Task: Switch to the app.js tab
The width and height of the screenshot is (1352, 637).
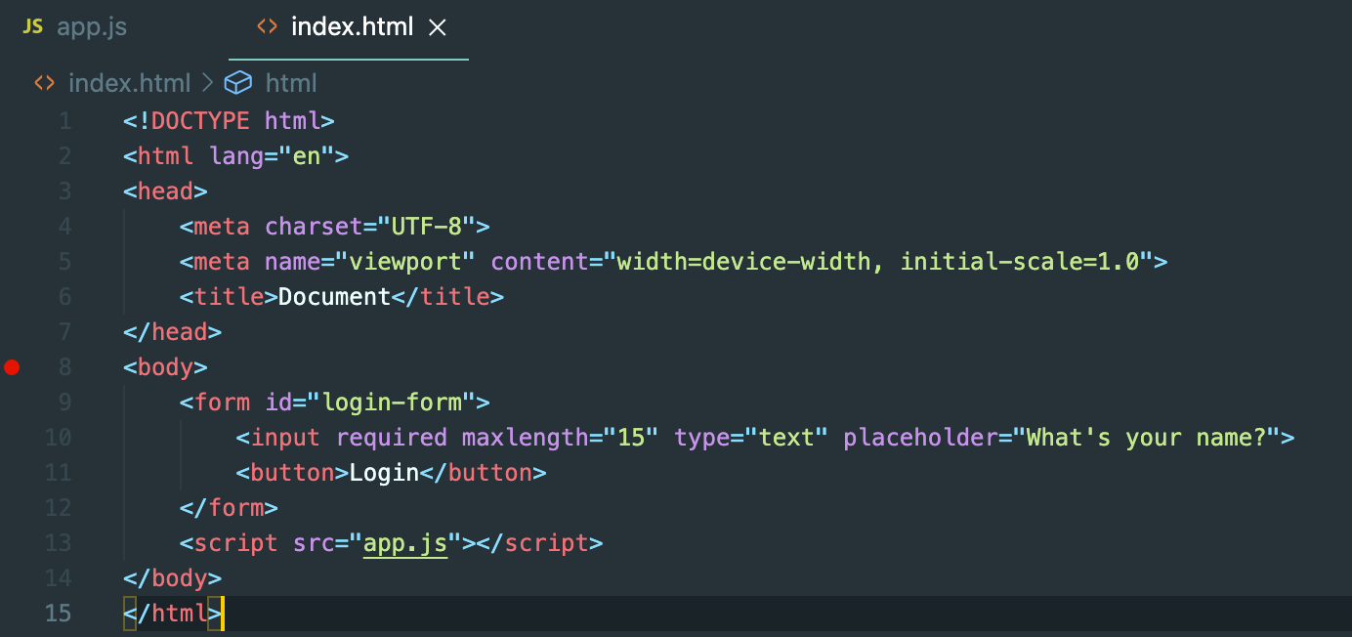Action: click(92, 27)
